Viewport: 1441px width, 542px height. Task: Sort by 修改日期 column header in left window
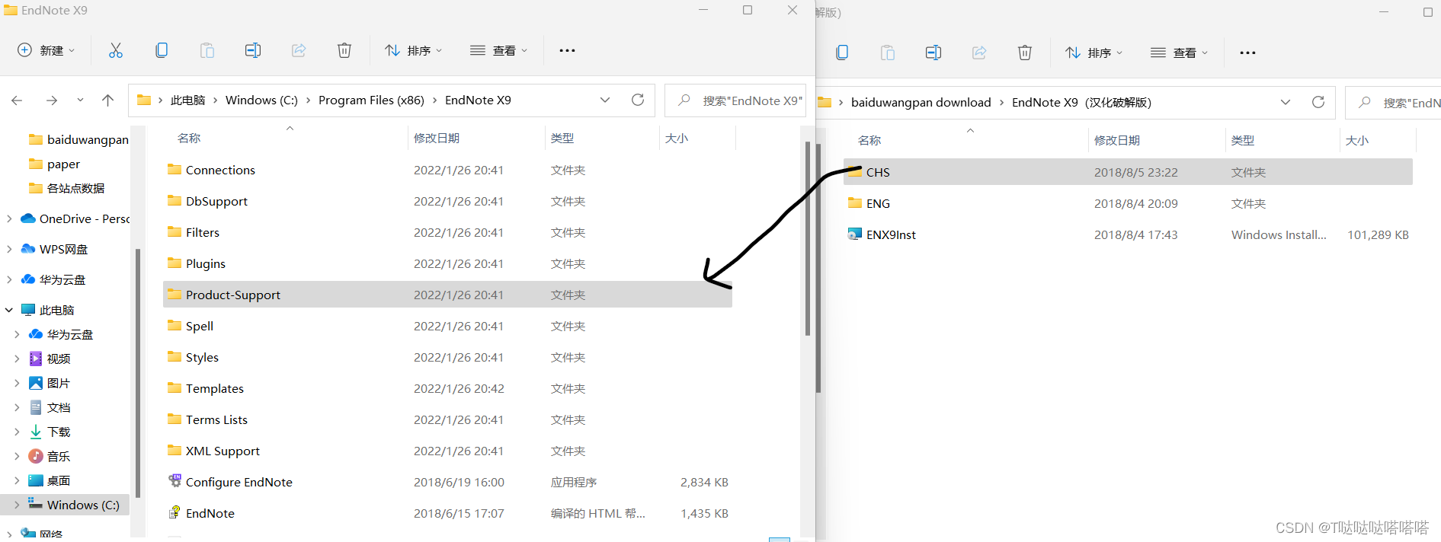pos(437,138)
